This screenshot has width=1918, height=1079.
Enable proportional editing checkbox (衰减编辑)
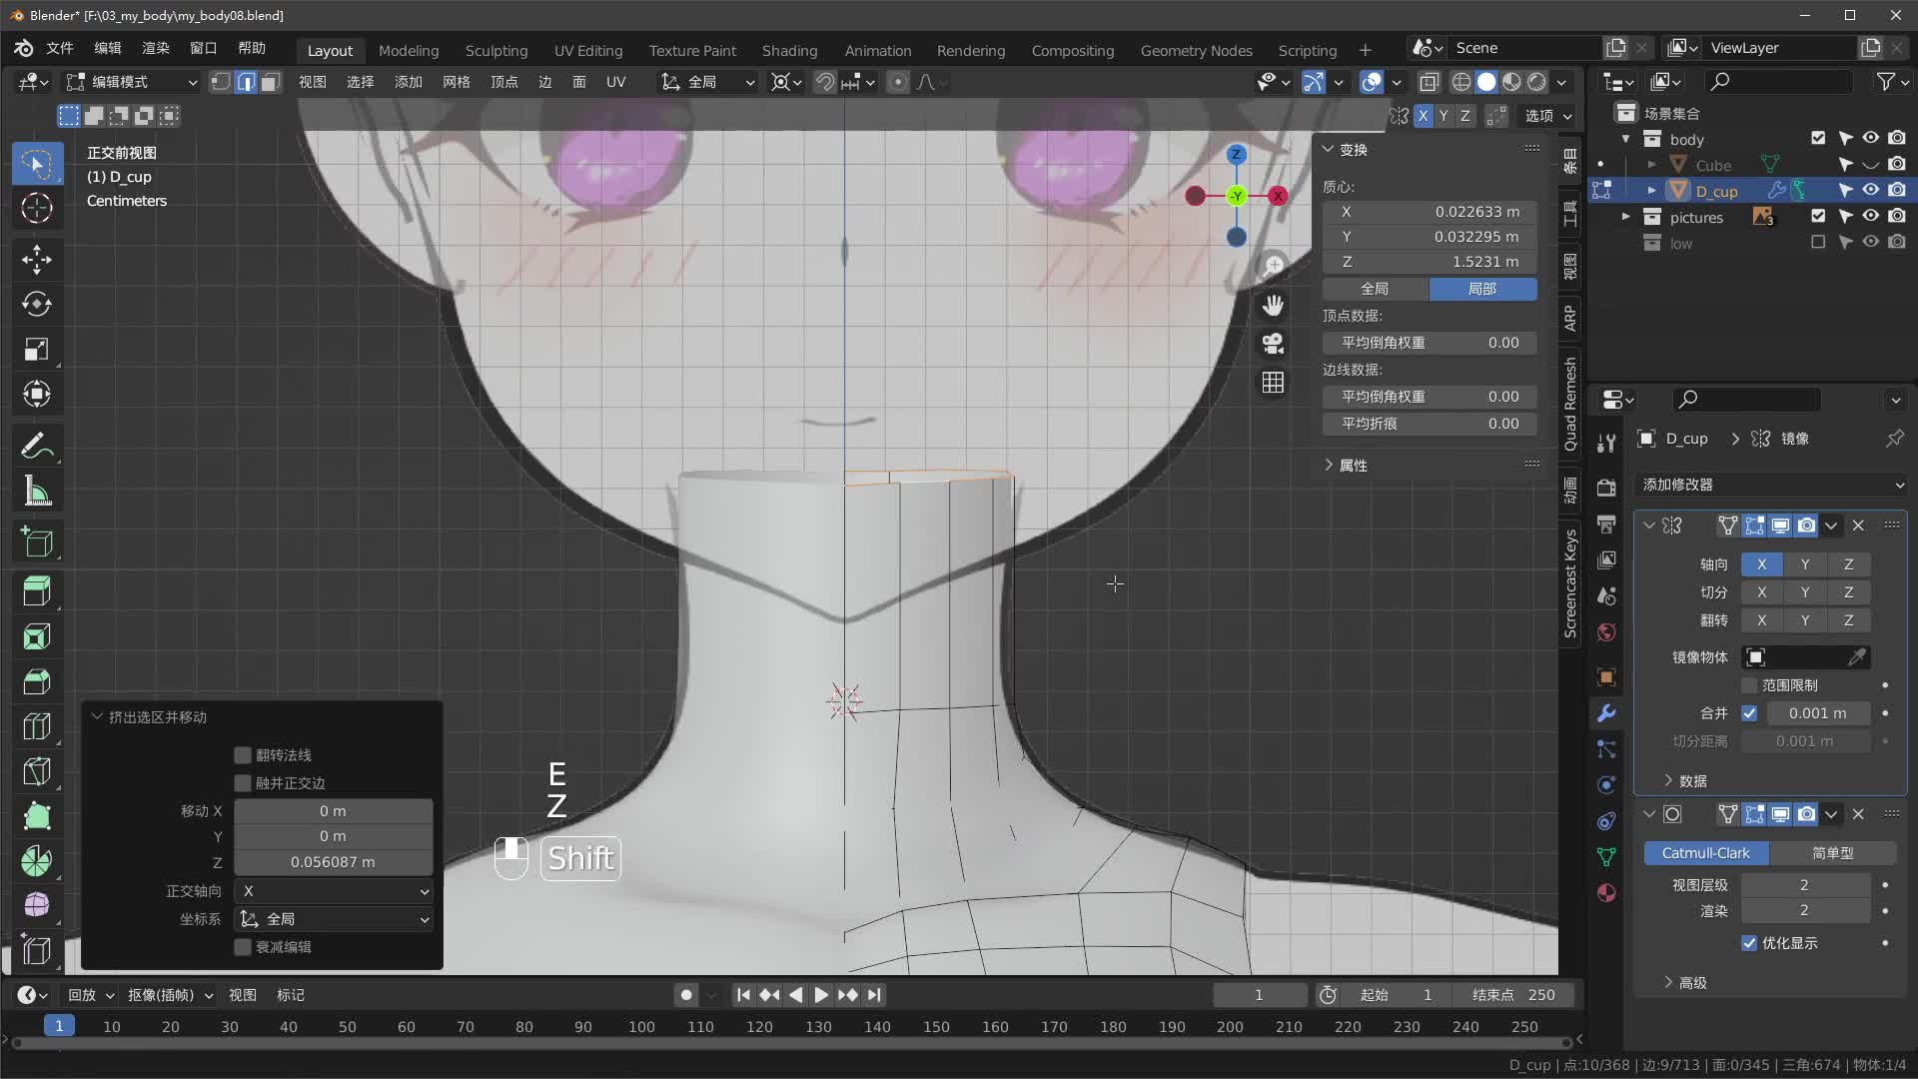click(243, 947)
